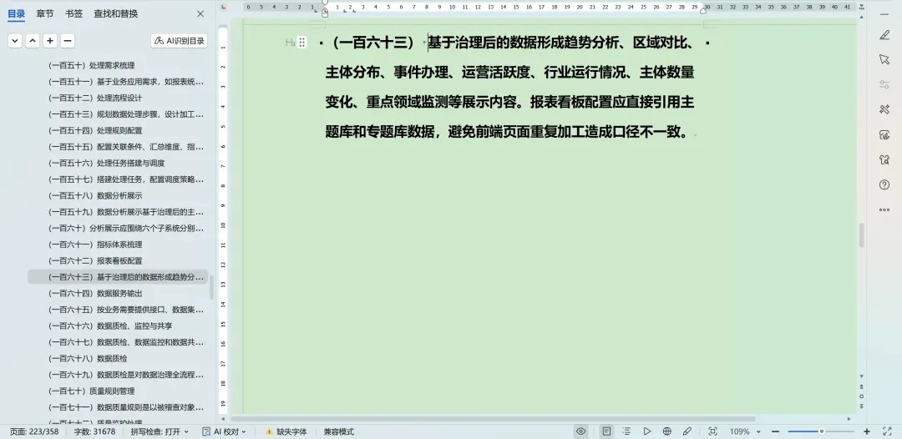Toggle eye protection mode icon in status bar

tap(581, 431)
